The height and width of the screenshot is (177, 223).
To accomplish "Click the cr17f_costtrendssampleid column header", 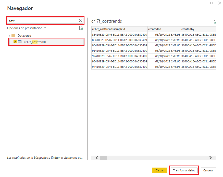I will click(x=119, y=29).
